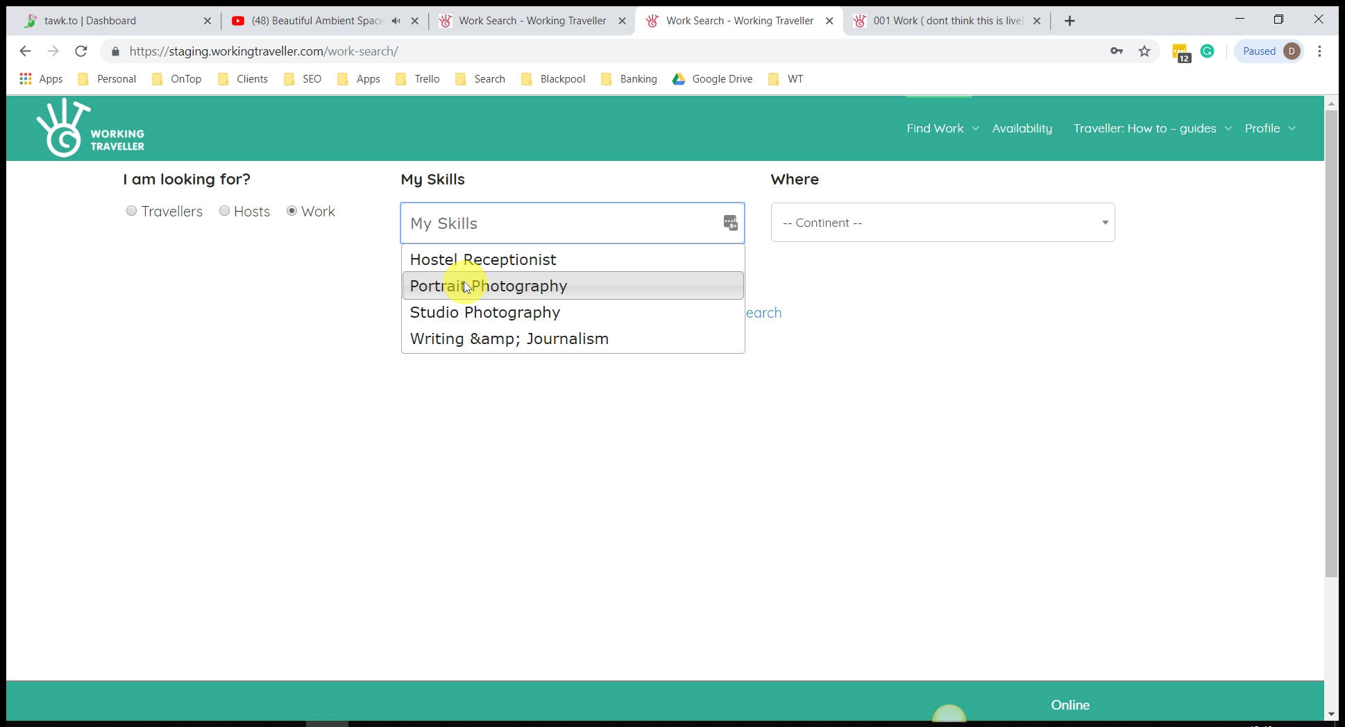
Task: Select the Hosts radio button
Action: [224, 211]
